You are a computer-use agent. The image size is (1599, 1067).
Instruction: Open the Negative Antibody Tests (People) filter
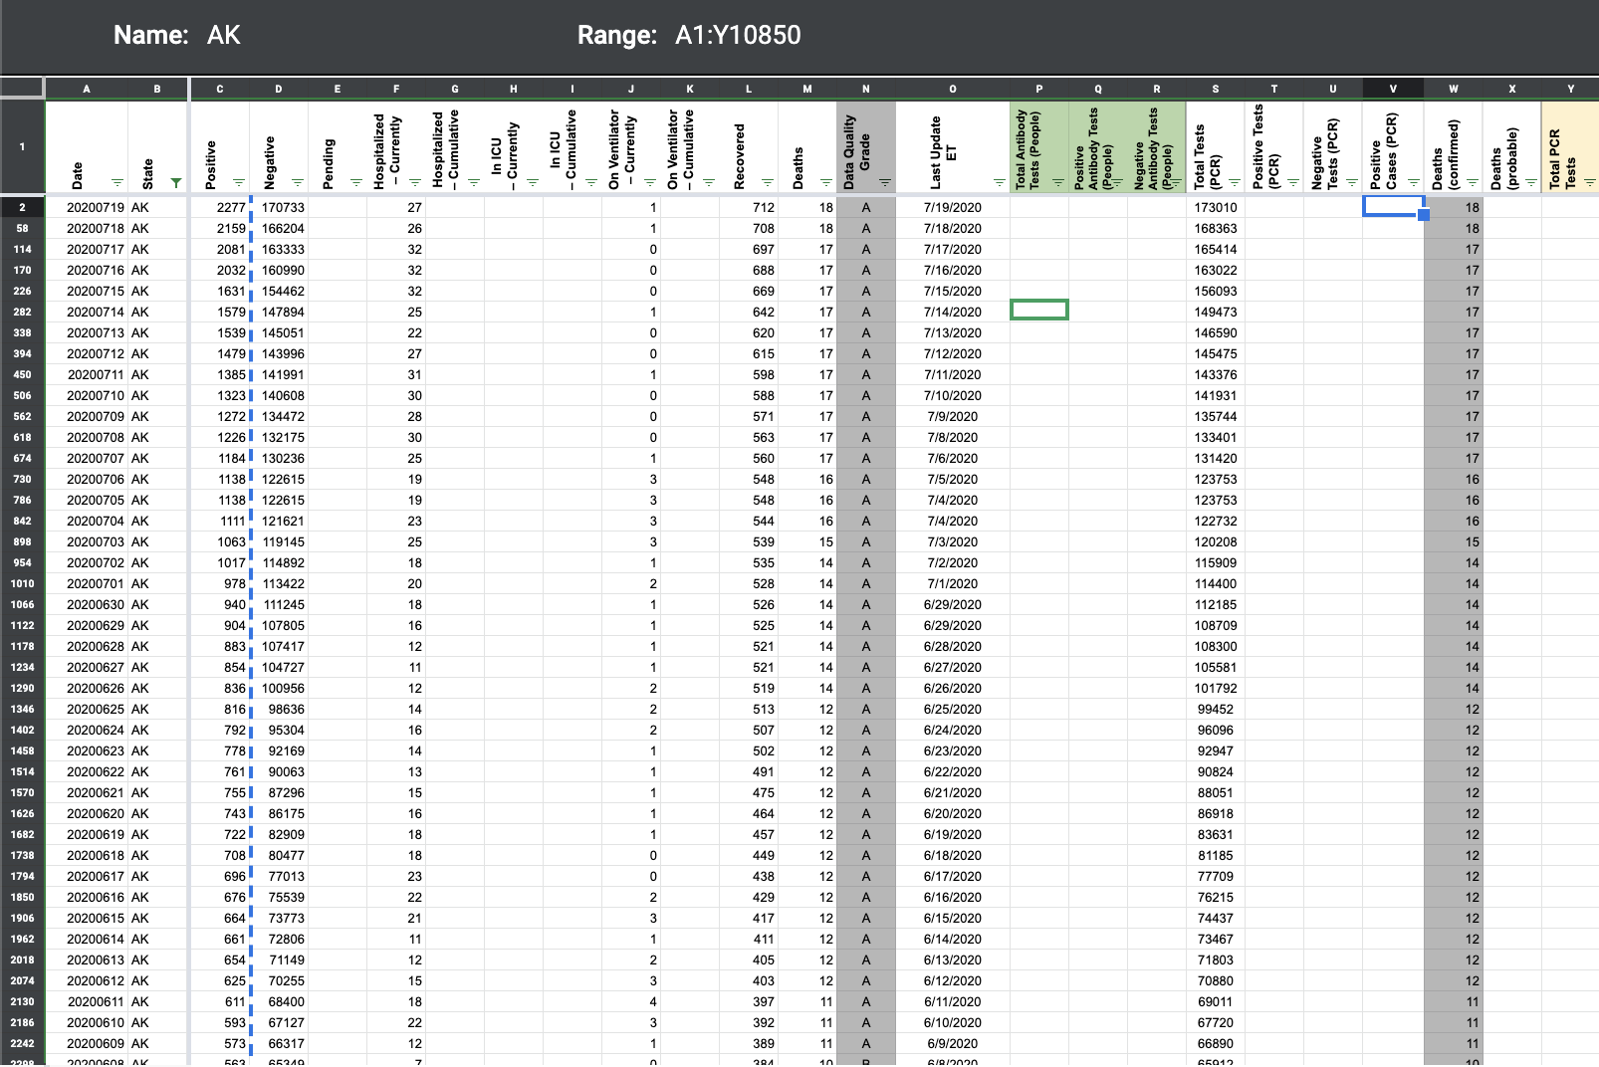[x=1176, y=182]
